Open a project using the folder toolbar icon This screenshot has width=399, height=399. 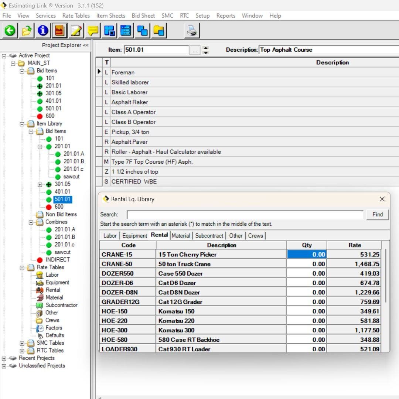click(26, 31)
